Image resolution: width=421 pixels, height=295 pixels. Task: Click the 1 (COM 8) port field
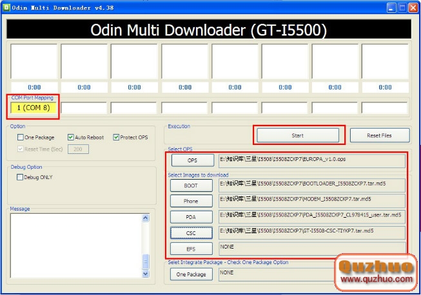coord(34,108)
